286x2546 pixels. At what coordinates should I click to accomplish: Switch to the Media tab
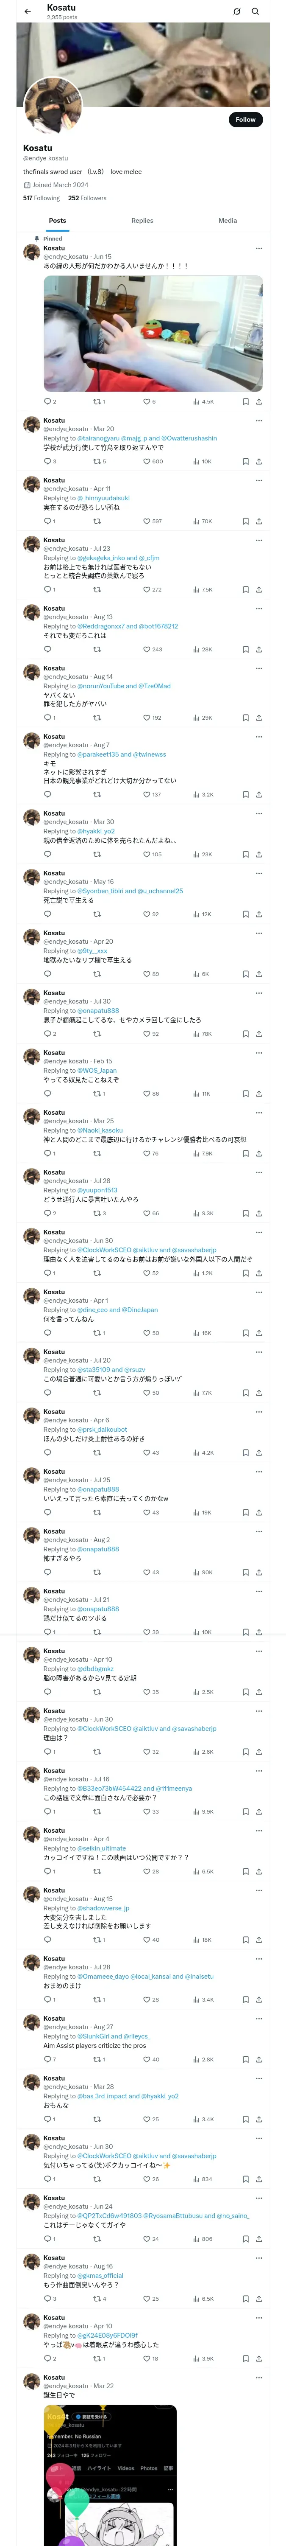(228, 220)
